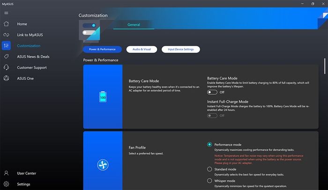Click the Home house icon

point(6,24)
